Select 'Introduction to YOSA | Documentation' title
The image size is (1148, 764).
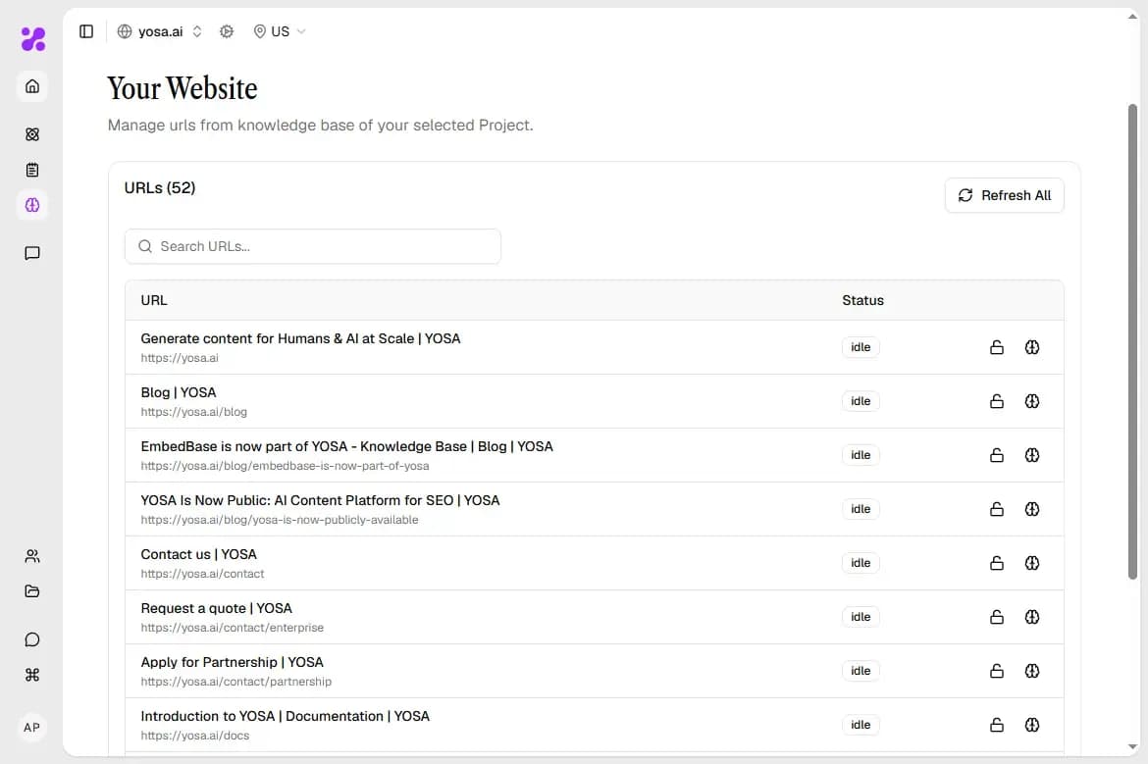pos(285,716)
